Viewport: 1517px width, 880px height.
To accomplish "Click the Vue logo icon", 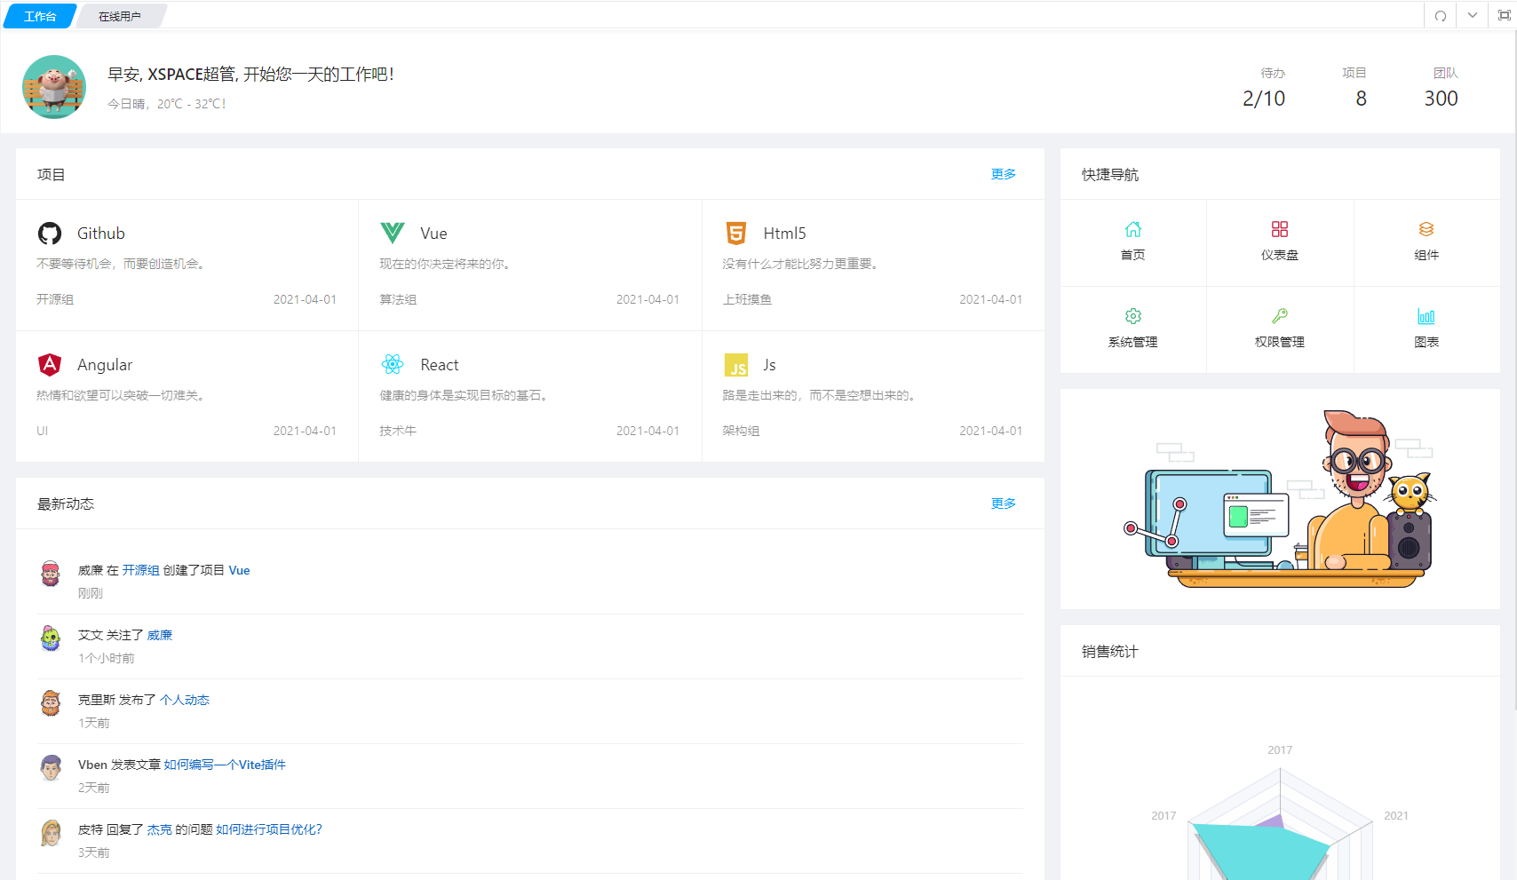I will pos(393,234).
